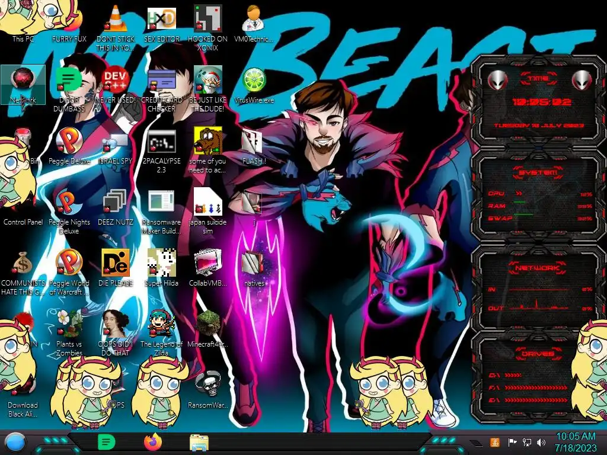Click the SYSTEM header on the widget
The width and height of the screenshot is (607, 455).
(538, 172)
